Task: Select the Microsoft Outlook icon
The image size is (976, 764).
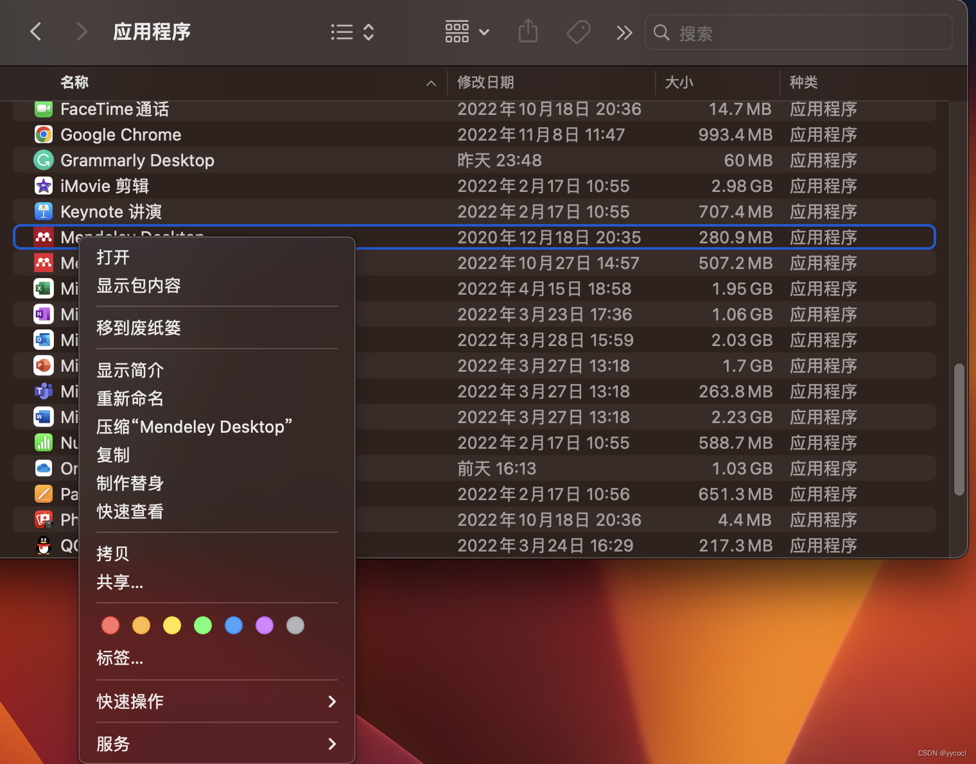Action: click(44, 340)
